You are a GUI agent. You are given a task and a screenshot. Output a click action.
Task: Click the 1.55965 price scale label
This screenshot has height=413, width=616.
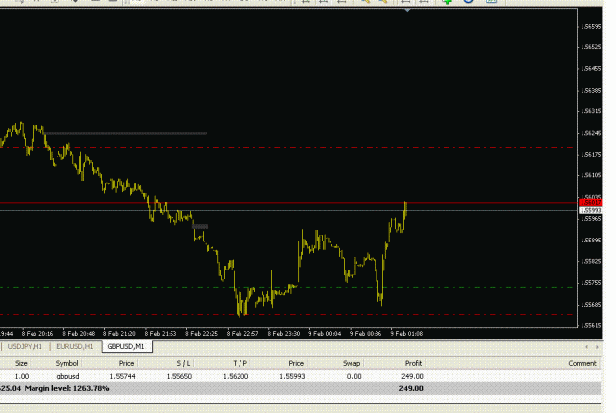[x=591, y=218]
